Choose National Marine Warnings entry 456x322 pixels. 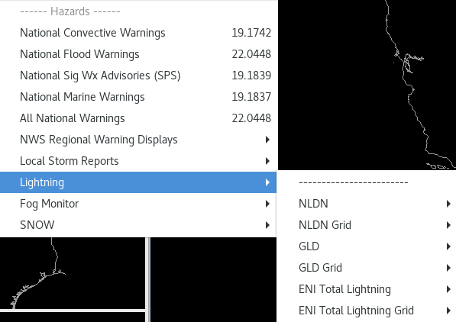point(138,97)
